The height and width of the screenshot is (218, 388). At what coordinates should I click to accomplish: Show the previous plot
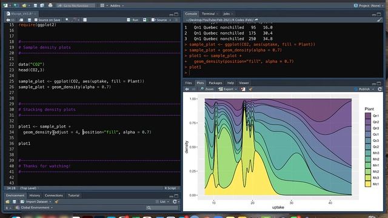(x=187, y=89)
